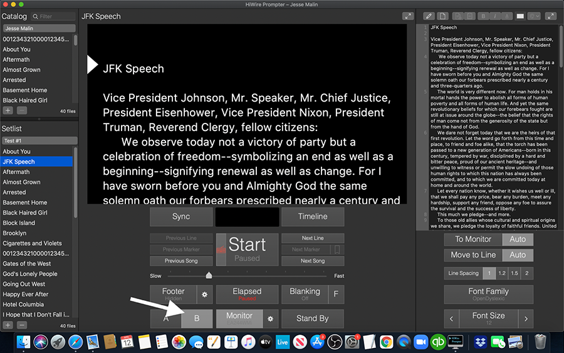Image resolution: width=564 pixels, height=353 pixels.
Task: Toggle bold formatting in the editor toolbar
Action: 483,16
